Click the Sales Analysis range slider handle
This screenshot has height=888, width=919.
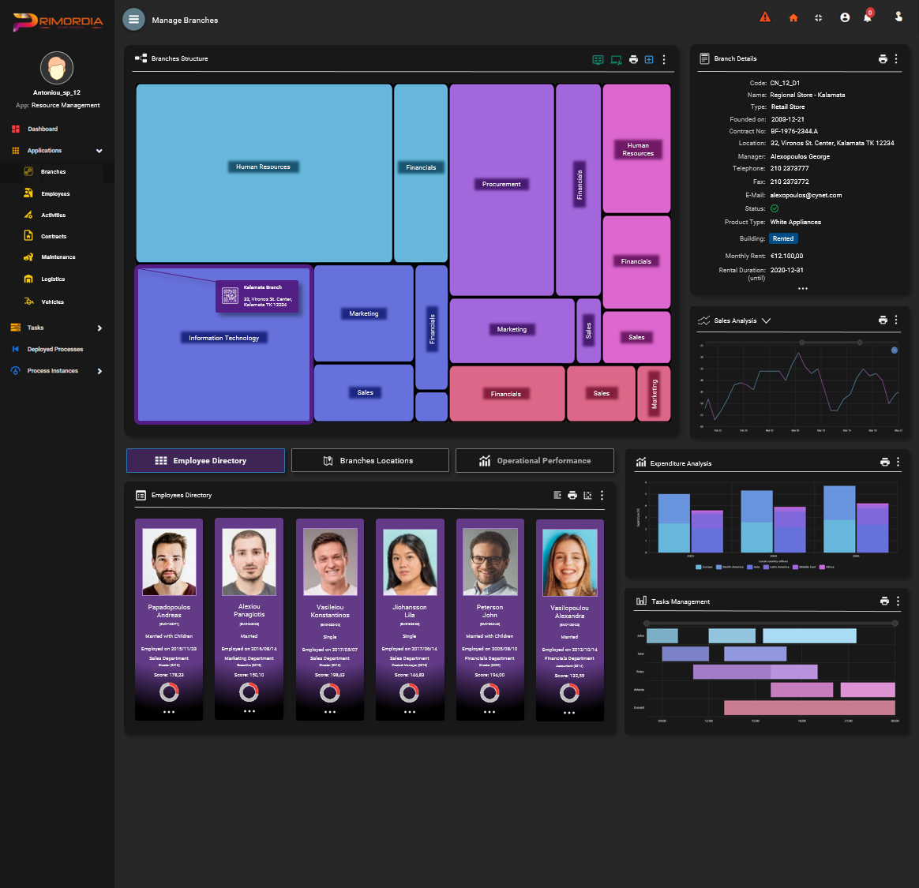click(x=802, y=343)
